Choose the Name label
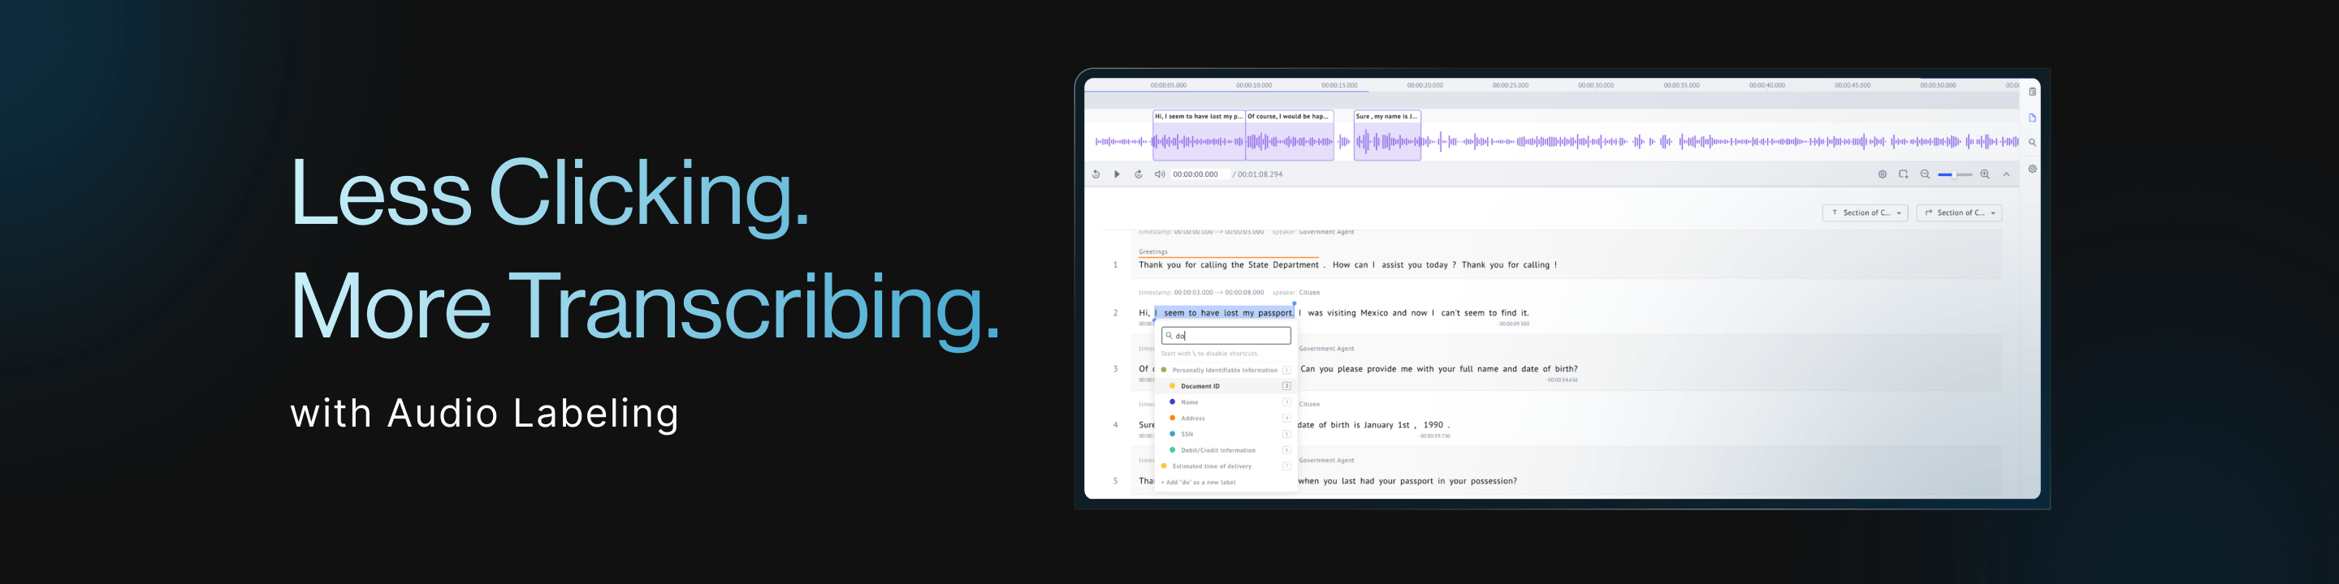This screenshot has height=584, width=2339. click(x=1226, y=401)
